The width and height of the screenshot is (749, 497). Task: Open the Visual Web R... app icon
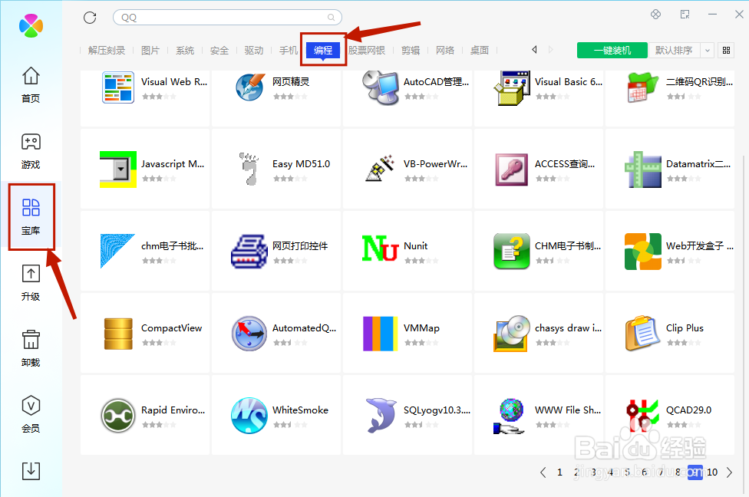click(118, 87)
